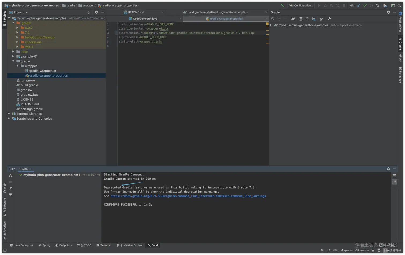This screenshot has width=405, height=255.
Task: Collapse the gradle wrapper folder in Project view
Action: 17,66
